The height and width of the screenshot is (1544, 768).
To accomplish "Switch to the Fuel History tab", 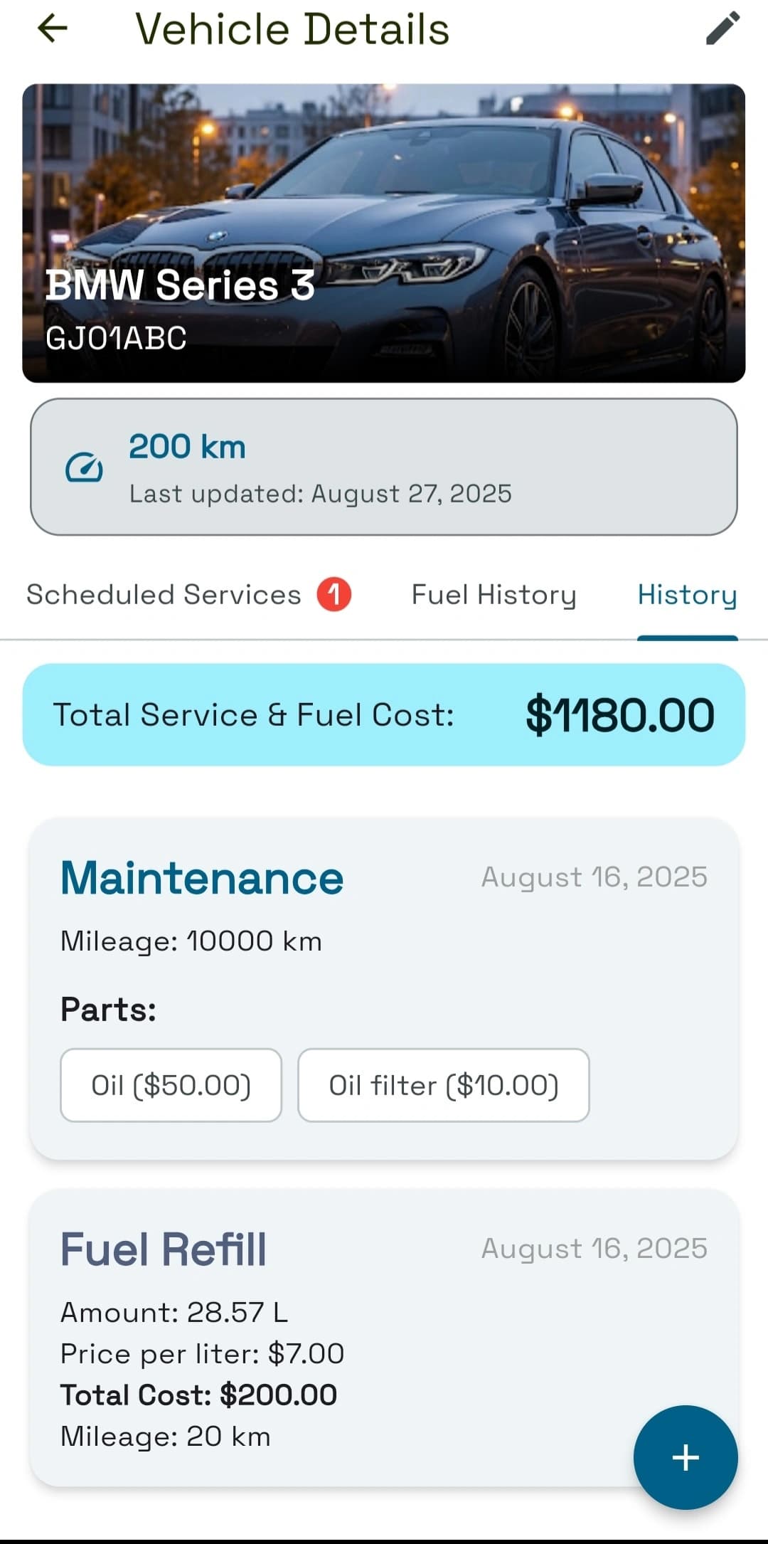I will coord(494,595).
